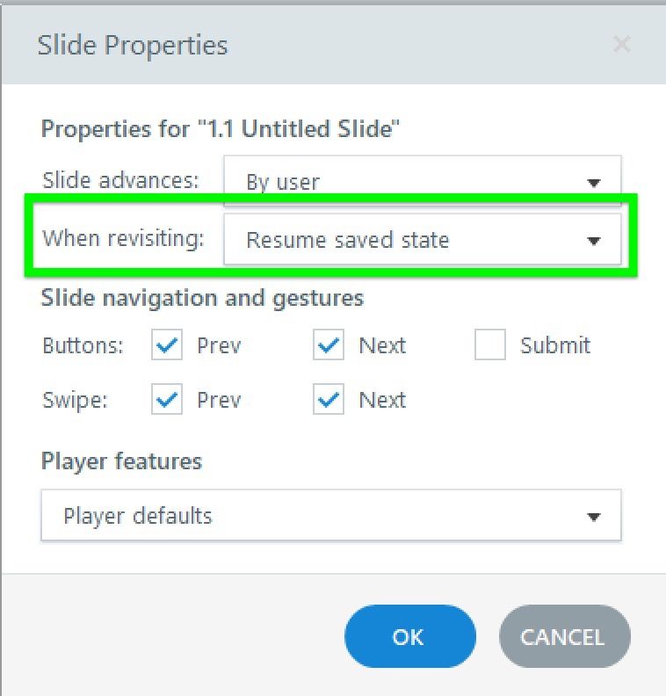
Task: Click the "Slide advances:" label
Action: point(120,180)
